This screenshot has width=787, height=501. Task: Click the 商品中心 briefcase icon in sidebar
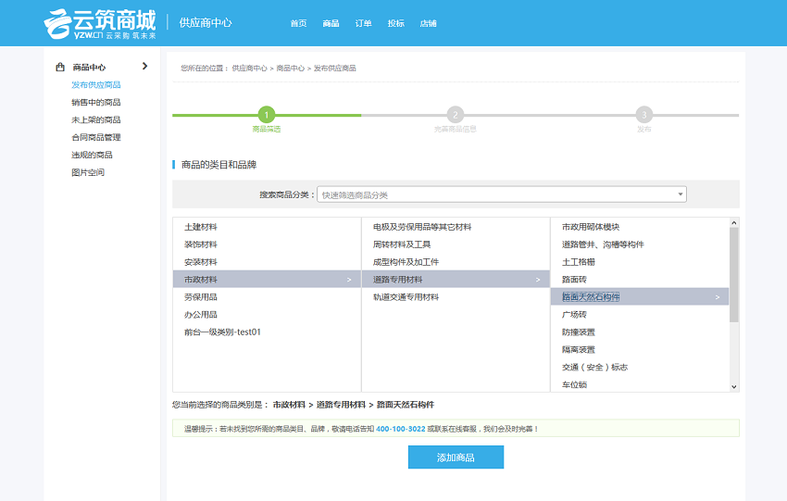[x=60, y=68]
